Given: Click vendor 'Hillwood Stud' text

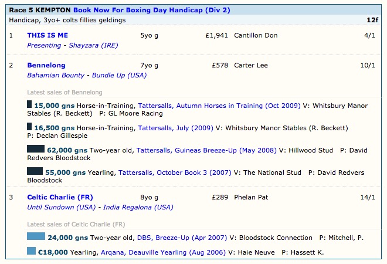Looking at the screenshot, I should point(311,150).
